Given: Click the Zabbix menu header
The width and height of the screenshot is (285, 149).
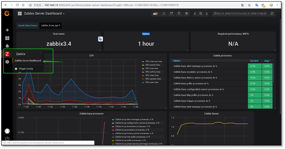Looking at the screenshot, I should coord(21,54).
